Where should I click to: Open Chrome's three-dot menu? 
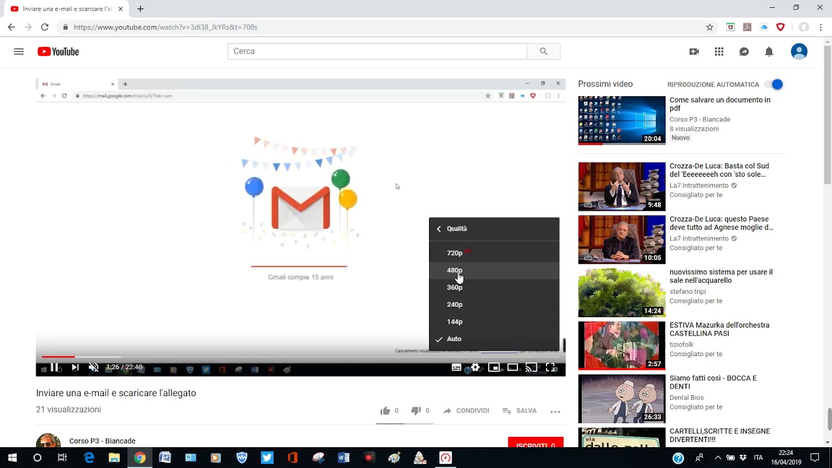tap(822, 27)
